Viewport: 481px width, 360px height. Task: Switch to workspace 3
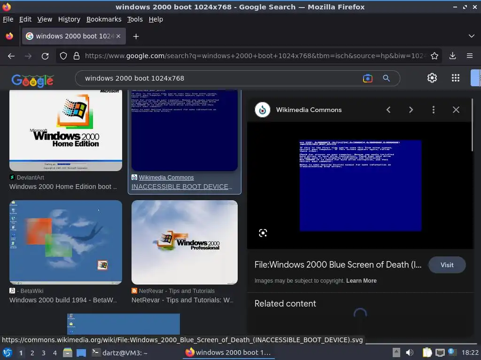coord(43,353)
